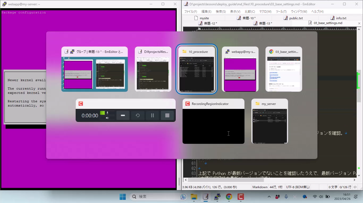
Task: Activate the mysite document tab
Action: (x=204, y=18)
